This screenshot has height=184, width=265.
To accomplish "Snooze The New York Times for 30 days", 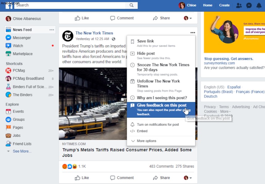I will (x=161, y=69).
